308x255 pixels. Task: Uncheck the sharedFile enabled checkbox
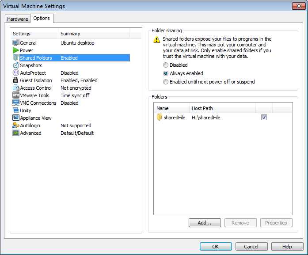tap(264, 118)
